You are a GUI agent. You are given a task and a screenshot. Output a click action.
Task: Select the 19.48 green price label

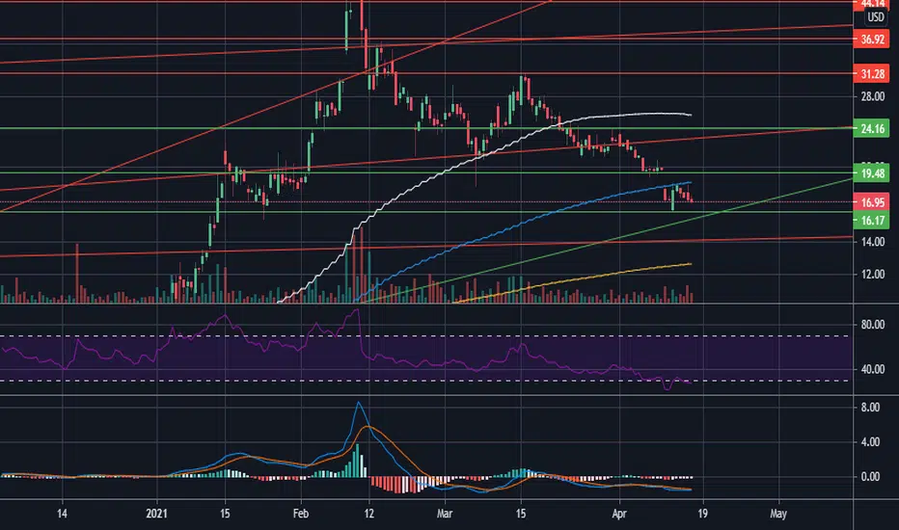pos(871,173)
